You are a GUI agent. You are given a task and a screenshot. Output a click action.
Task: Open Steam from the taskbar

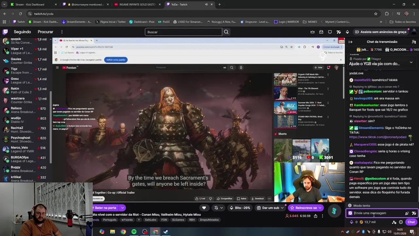[166, 232]
